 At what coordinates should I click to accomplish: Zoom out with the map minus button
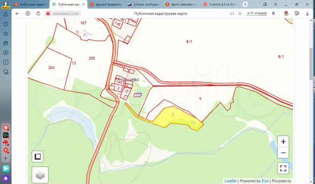(283, 153)
